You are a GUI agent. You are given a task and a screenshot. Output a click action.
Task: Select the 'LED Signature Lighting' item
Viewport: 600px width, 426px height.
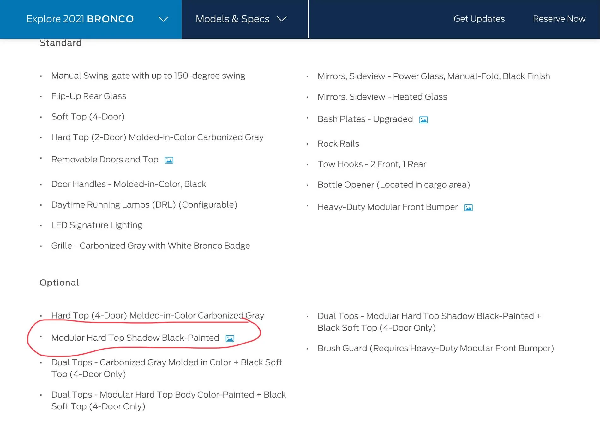pyautogui.click(x=97, y=225)
